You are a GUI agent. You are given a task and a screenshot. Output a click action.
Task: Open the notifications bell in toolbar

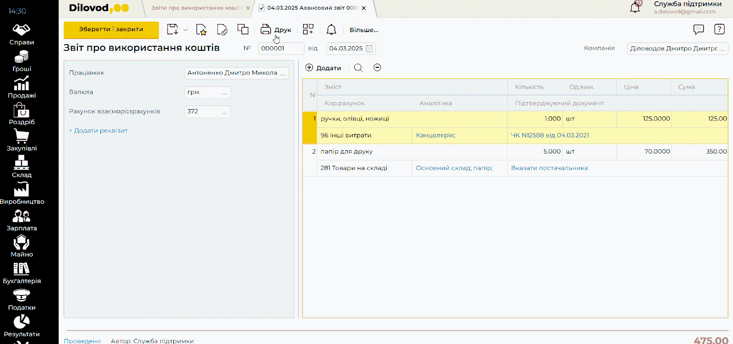coord(331,30)
